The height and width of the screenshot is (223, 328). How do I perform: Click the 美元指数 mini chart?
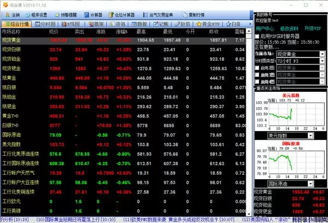(x=290, y=111)
